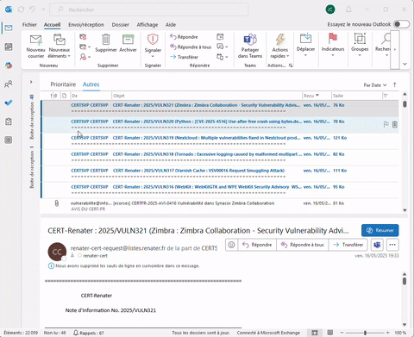Image resolution: width=414 pixels, height=337 pixels.
Task: Sort messages by the Taille column header
Action: 356,96
